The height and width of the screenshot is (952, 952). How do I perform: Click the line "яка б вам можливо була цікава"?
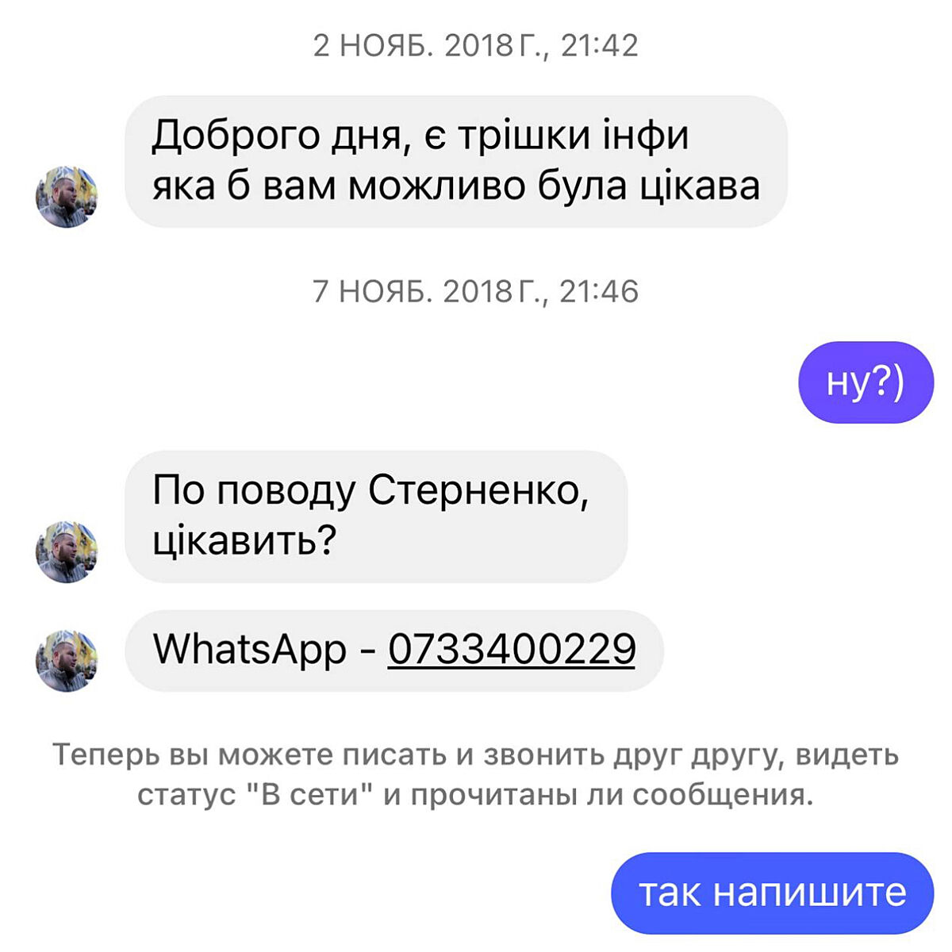(456, 186)
